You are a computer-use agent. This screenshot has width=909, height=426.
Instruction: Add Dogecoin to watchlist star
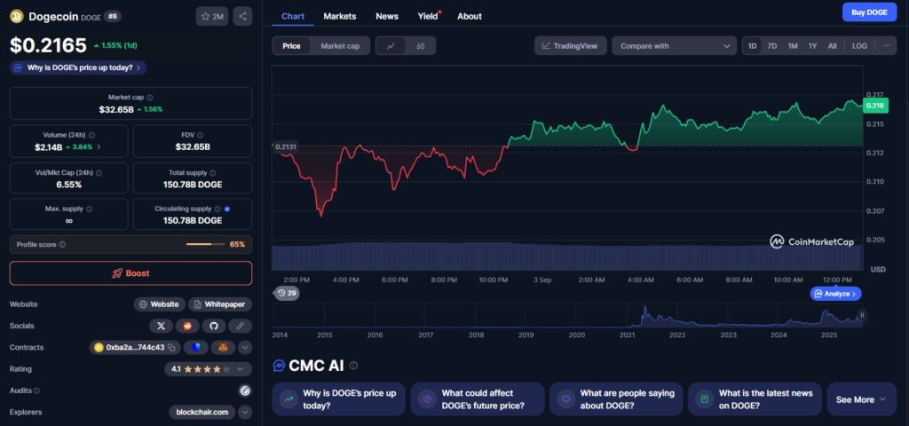pos(211,16)
